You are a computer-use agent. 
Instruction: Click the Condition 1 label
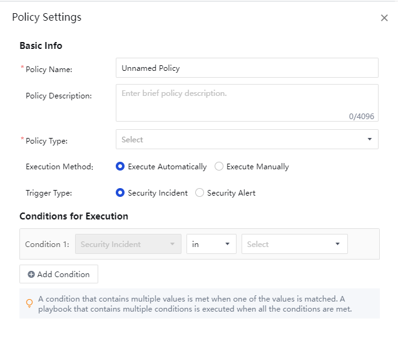[x=47, y=245]
